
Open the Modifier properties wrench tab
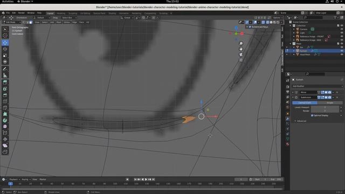pyautogui.click(x=287, y=119)
